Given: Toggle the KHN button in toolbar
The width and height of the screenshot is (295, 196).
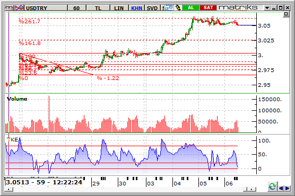Looking at the screenshot, I should point(136,8).
